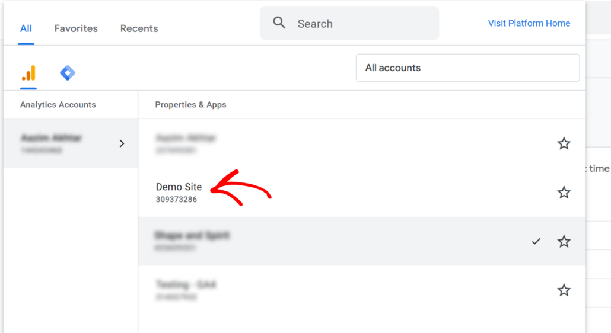Select the blurred analytics account row
611x333 pixels.
[71, 143]
